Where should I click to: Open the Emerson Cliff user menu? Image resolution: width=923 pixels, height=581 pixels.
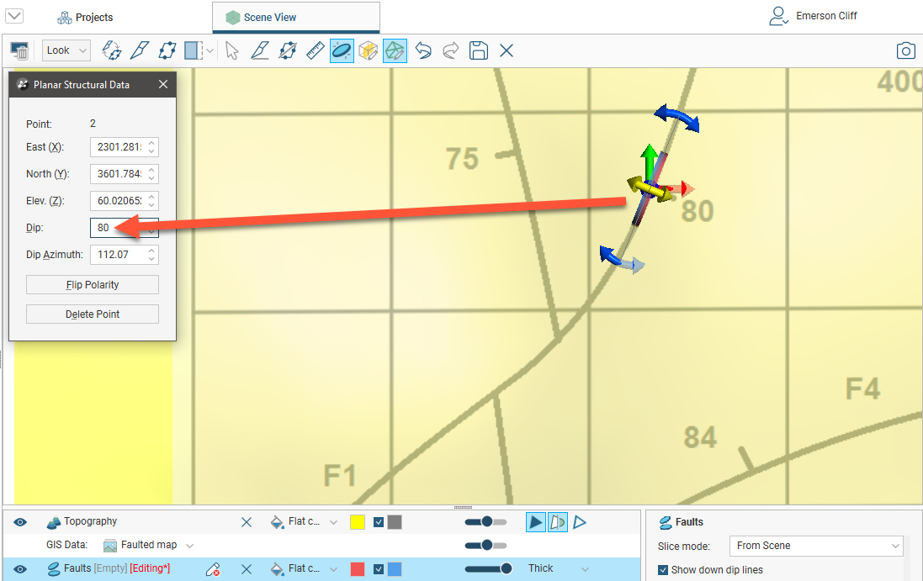point(813,16)
